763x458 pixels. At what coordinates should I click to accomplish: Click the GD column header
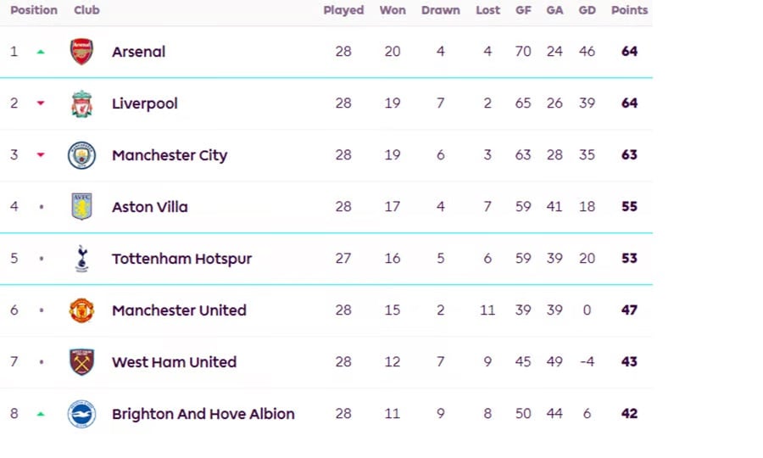pyautogui.click(x=587, y=10)
